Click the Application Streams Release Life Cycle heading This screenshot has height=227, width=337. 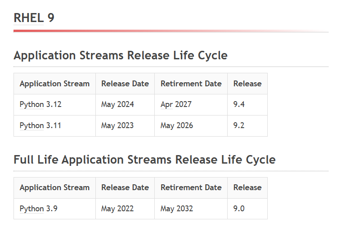click(121, 55)
